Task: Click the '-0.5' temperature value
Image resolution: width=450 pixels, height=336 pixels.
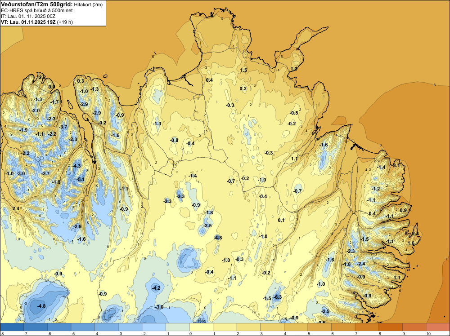Action: click(x=294, y=113)
